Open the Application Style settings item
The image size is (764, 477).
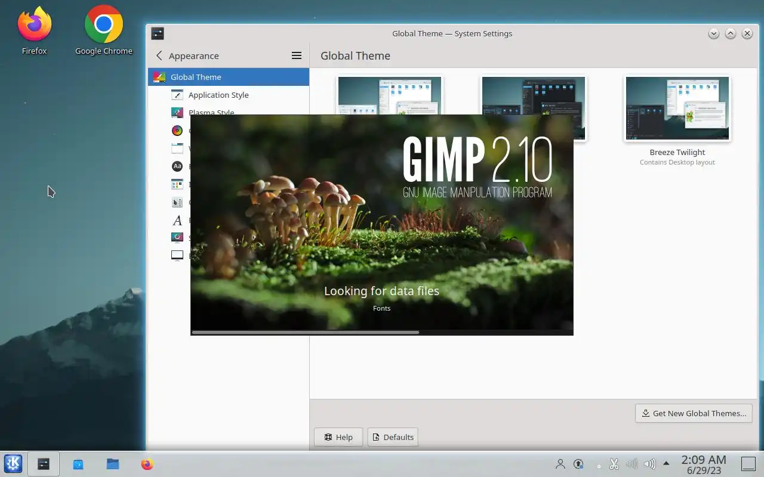click(x=229, y=95)
